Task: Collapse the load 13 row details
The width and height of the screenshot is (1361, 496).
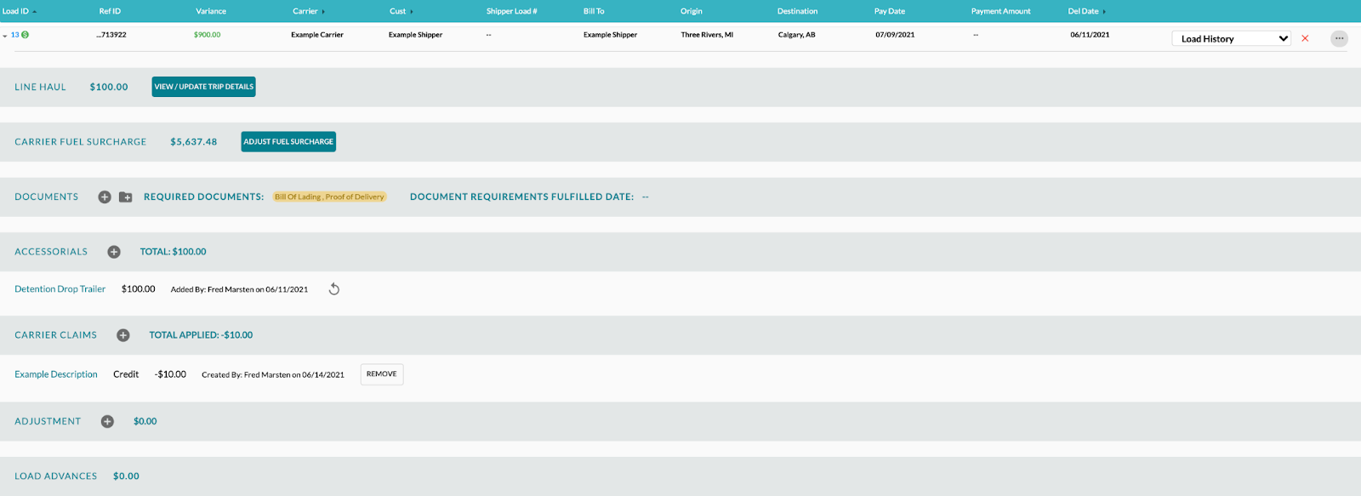Action: point(5,36)
